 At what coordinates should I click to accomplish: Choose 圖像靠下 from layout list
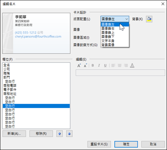(115, 37)
